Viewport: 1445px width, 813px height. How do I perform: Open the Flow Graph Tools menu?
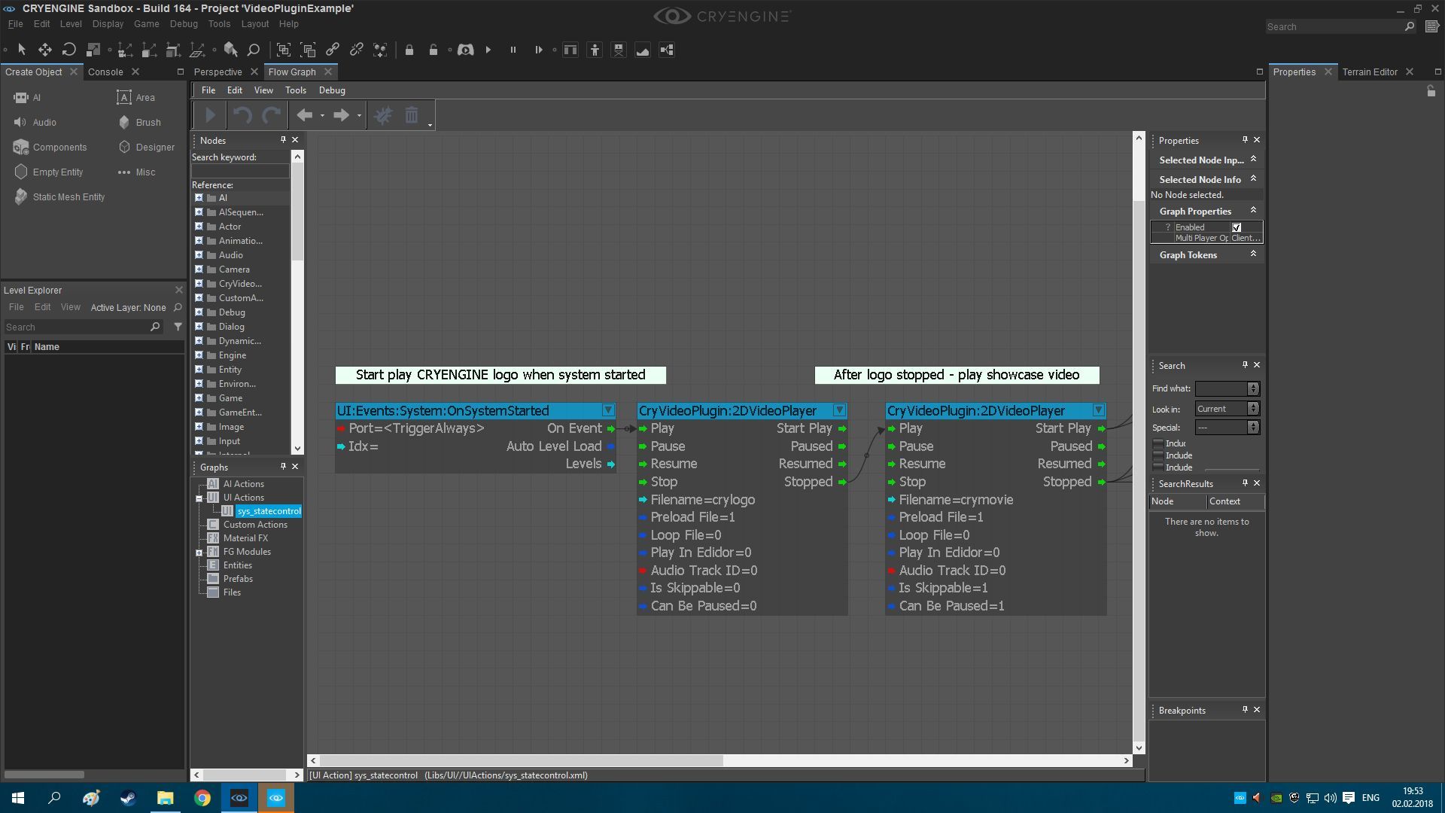296,90
